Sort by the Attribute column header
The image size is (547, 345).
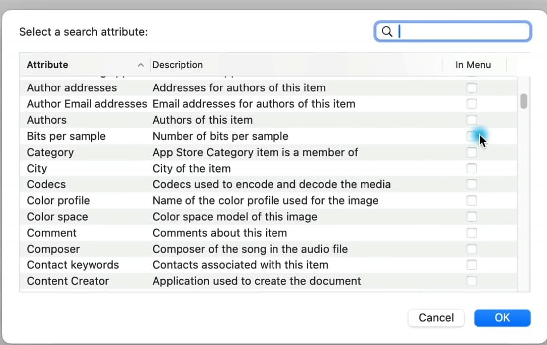[x=85, y=65]
